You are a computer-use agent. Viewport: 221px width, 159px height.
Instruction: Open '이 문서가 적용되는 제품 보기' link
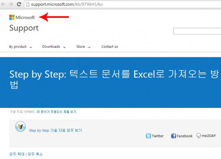[x=57, y=112]
